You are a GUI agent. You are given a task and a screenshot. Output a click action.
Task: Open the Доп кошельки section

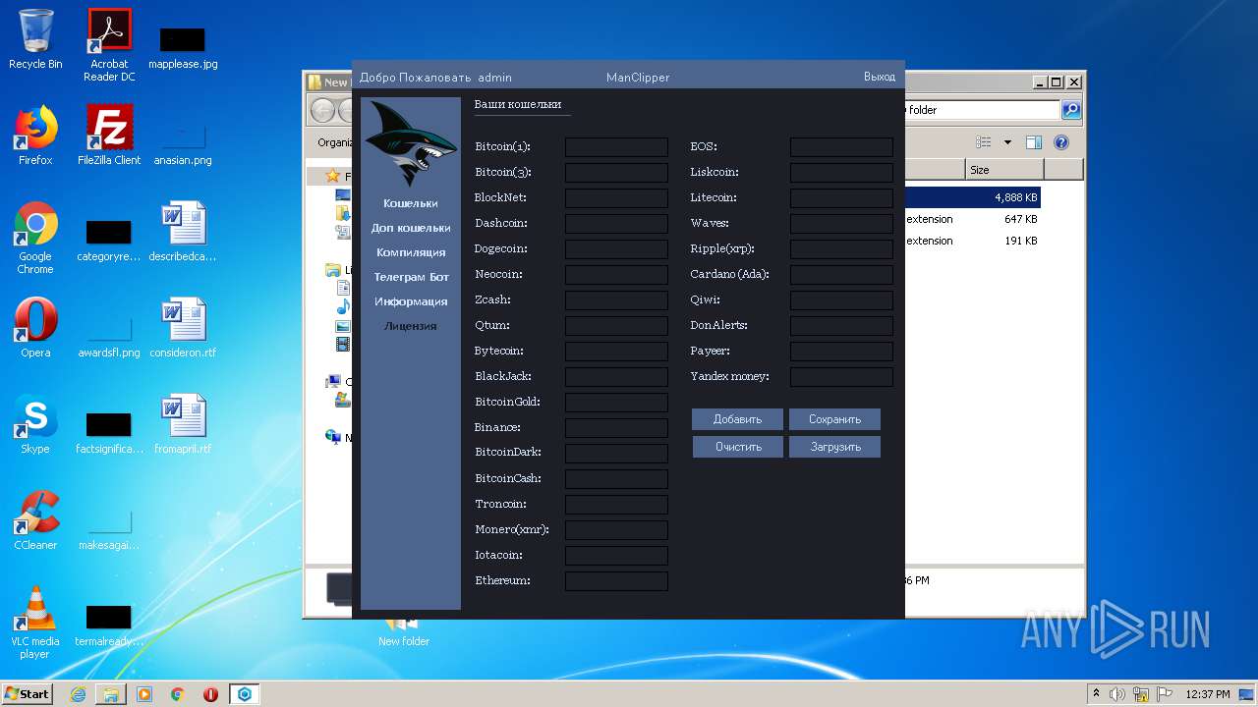[x=411, y=228]
